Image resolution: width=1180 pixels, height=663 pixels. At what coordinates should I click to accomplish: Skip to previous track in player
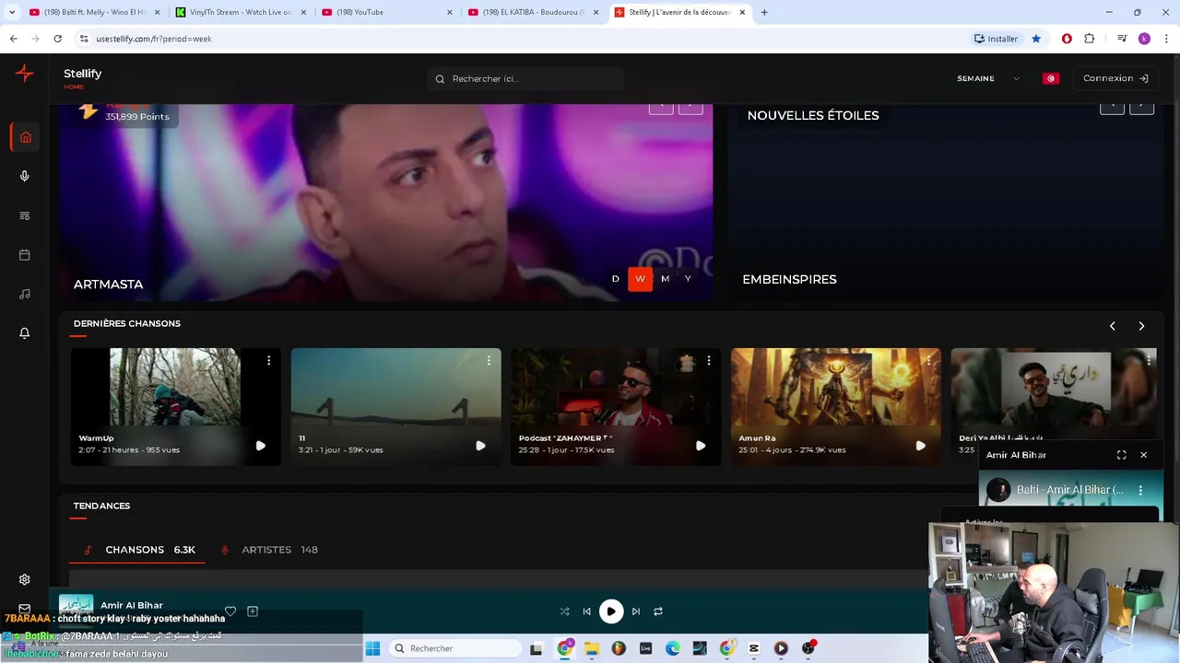(586, 611)
